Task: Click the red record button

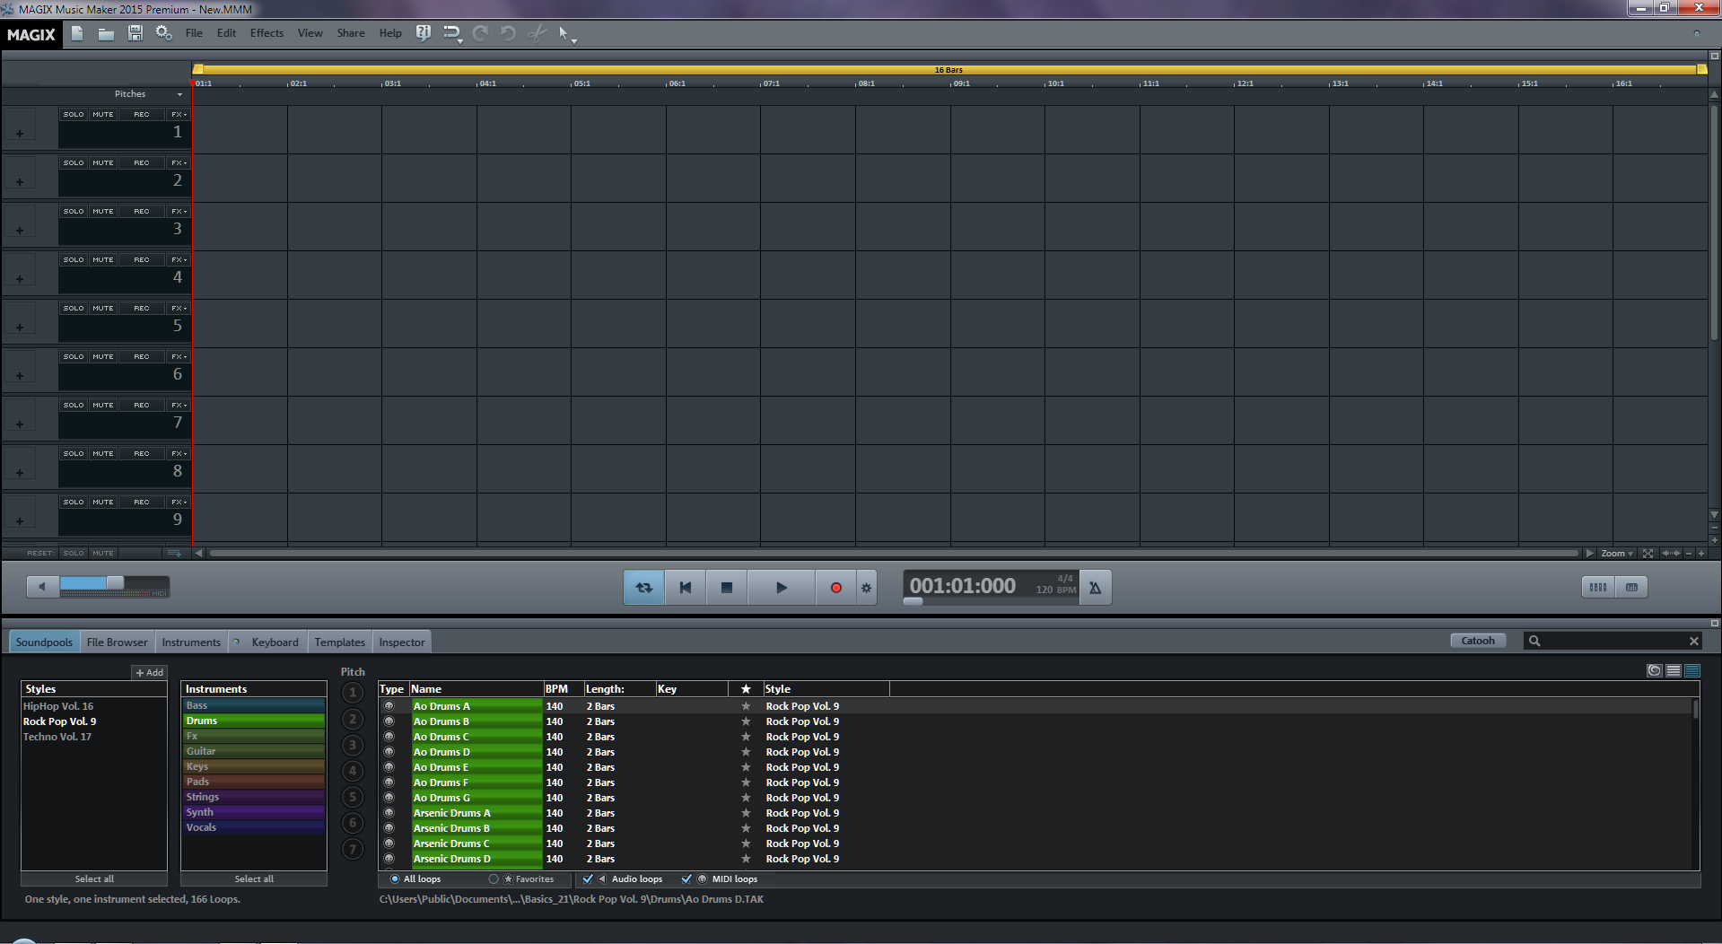Action: (835, 588)
